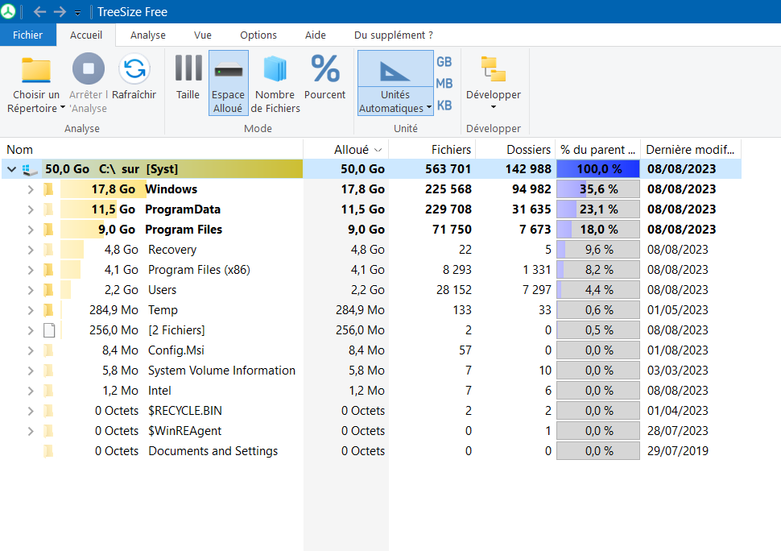The image size is (781, 551).
Task: Select the System Volume Information row
Action: click(x=370, y=371)
